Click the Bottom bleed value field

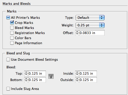point(37,80)
